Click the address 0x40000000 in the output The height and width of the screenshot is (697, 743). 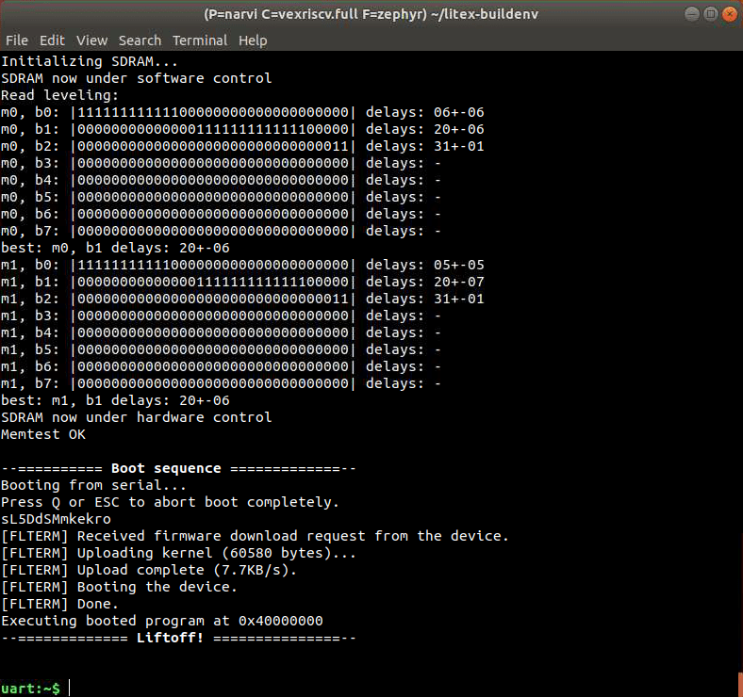[281, 621]
